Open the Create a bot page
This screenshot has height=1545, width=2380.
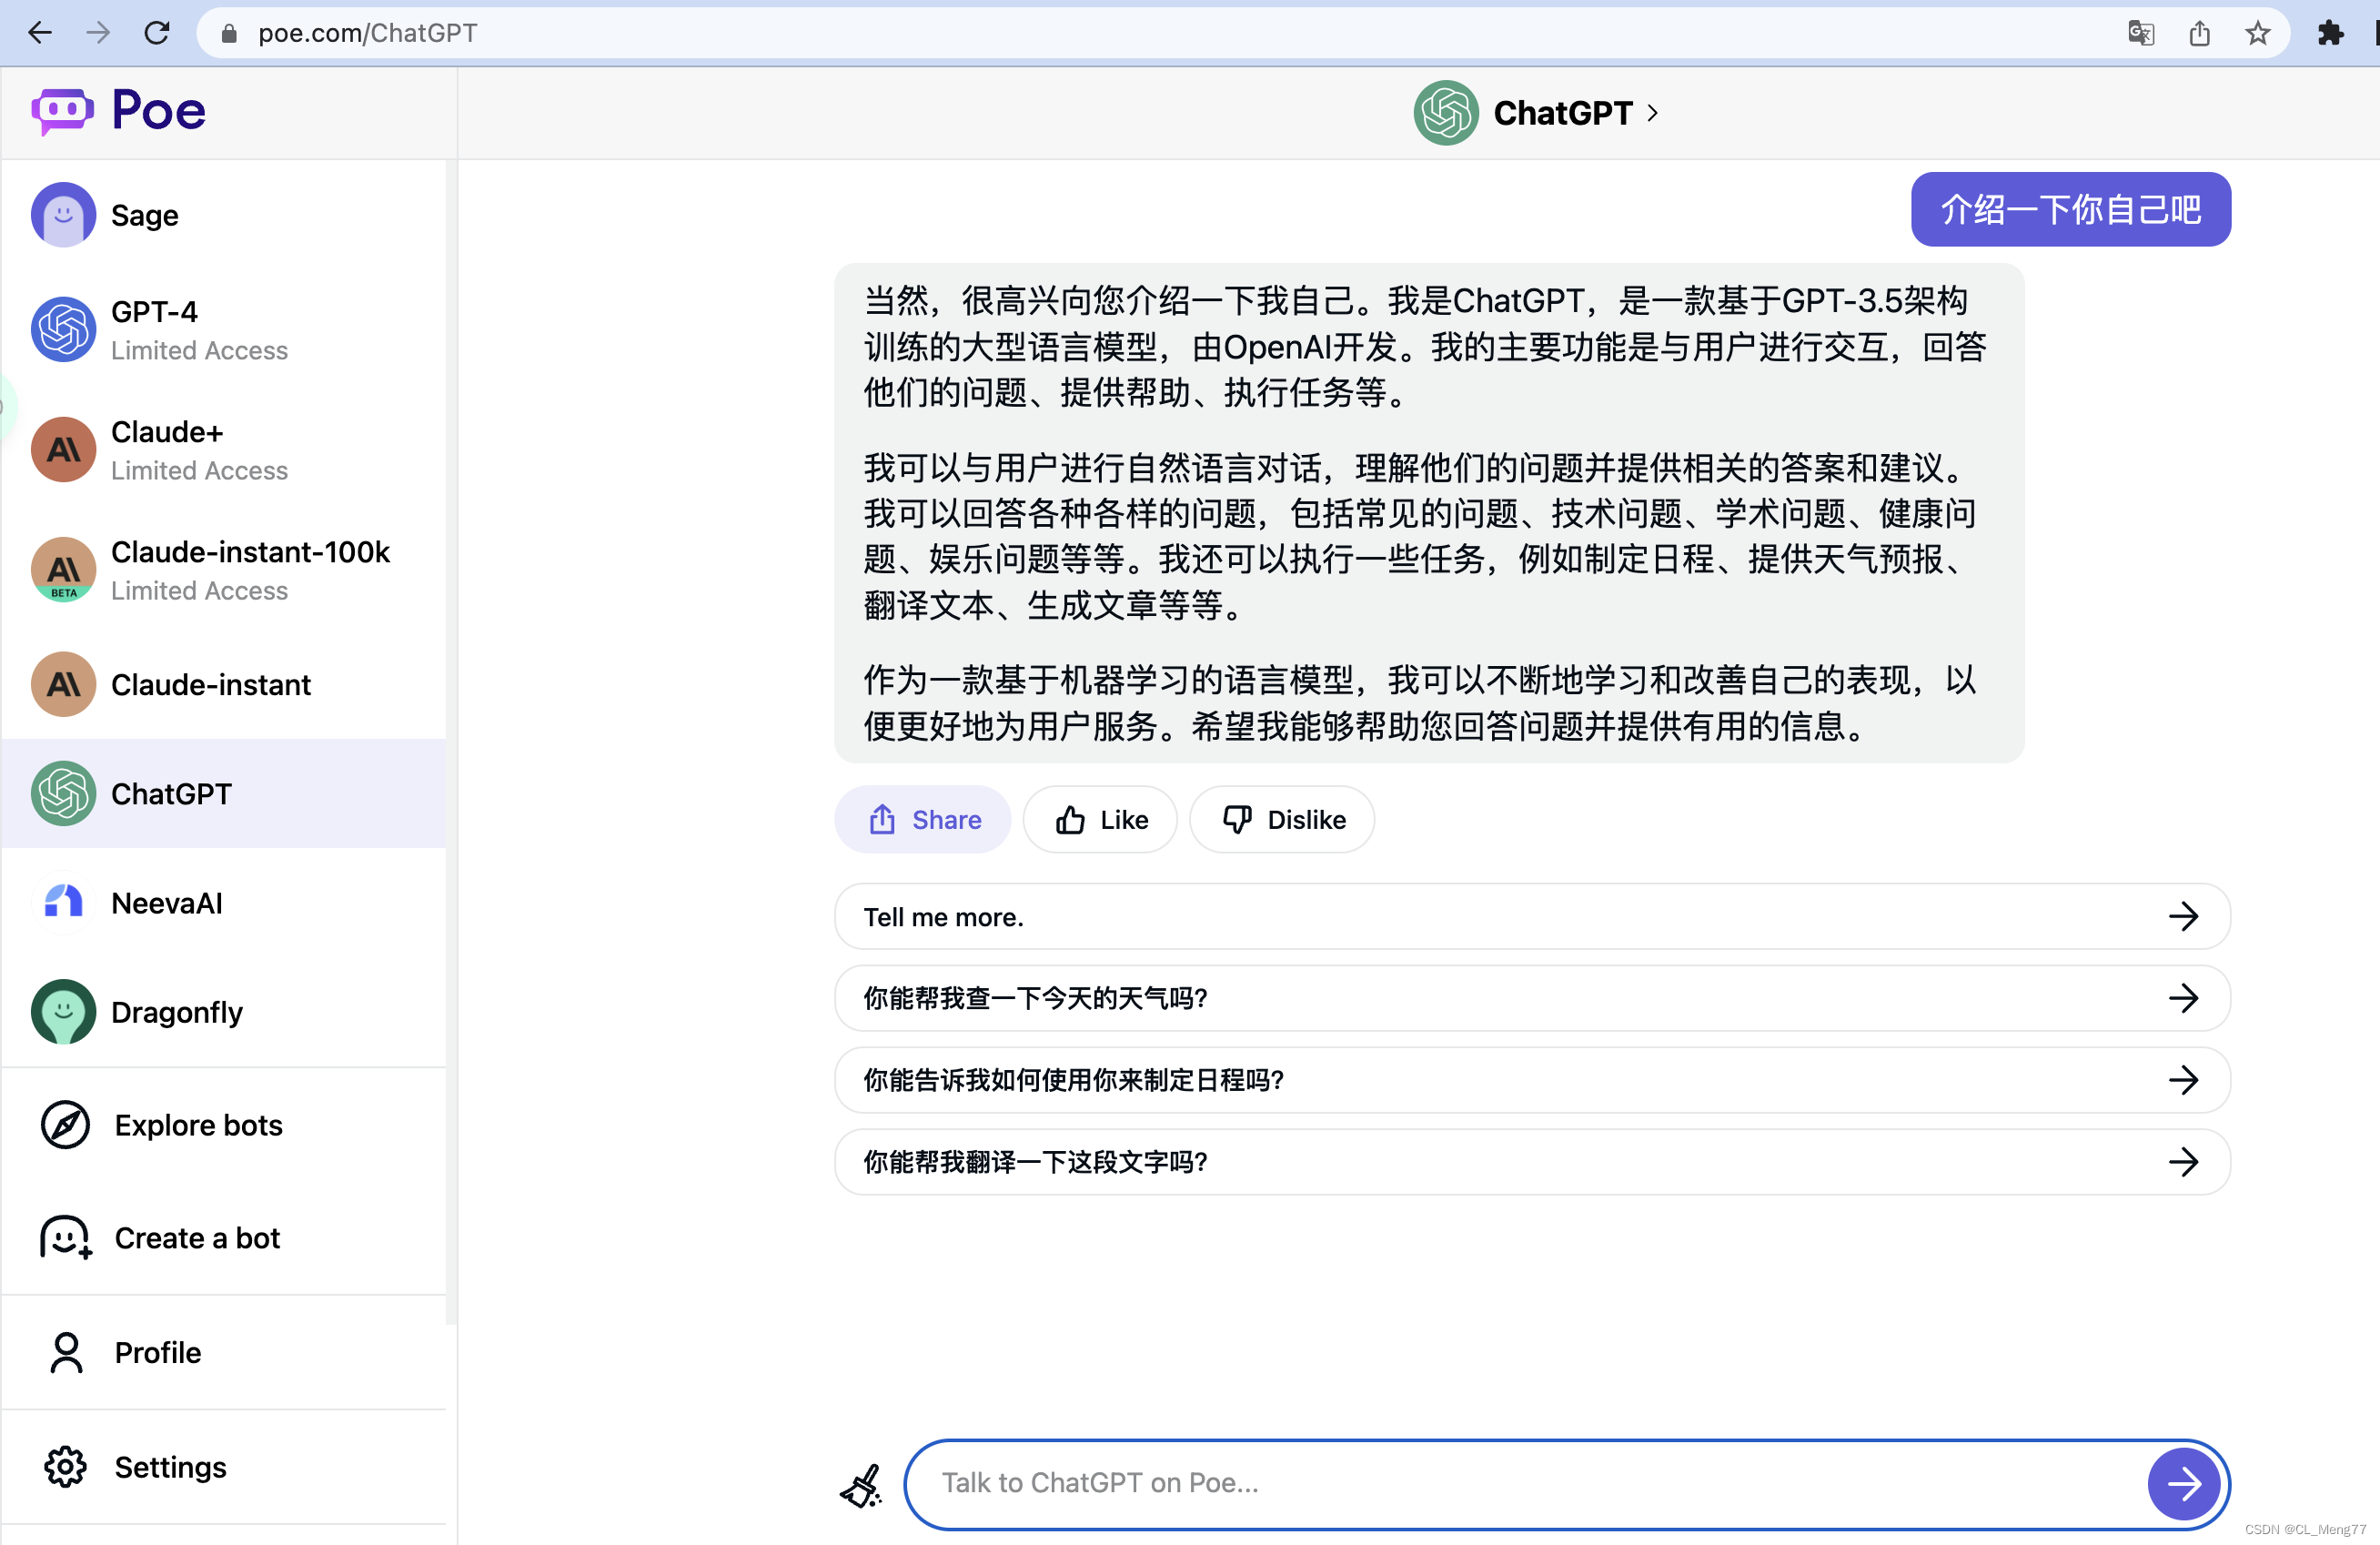pos(197,1238)
